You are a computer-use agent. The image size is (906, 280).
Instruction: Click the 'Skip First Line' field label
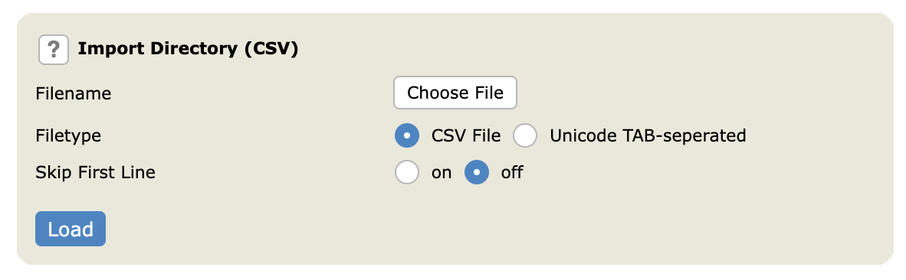(x=95, y=172)
